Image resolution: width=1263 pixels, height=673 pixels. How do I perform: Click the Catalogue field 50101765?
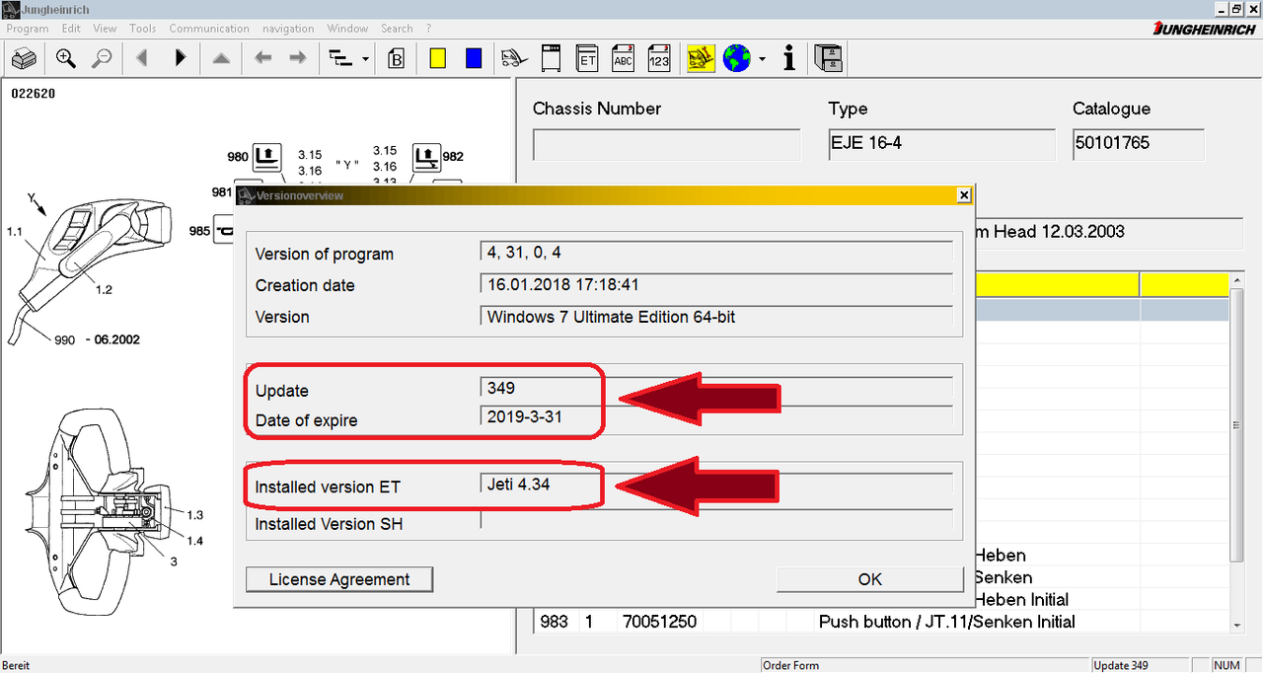click(1138, 145)
